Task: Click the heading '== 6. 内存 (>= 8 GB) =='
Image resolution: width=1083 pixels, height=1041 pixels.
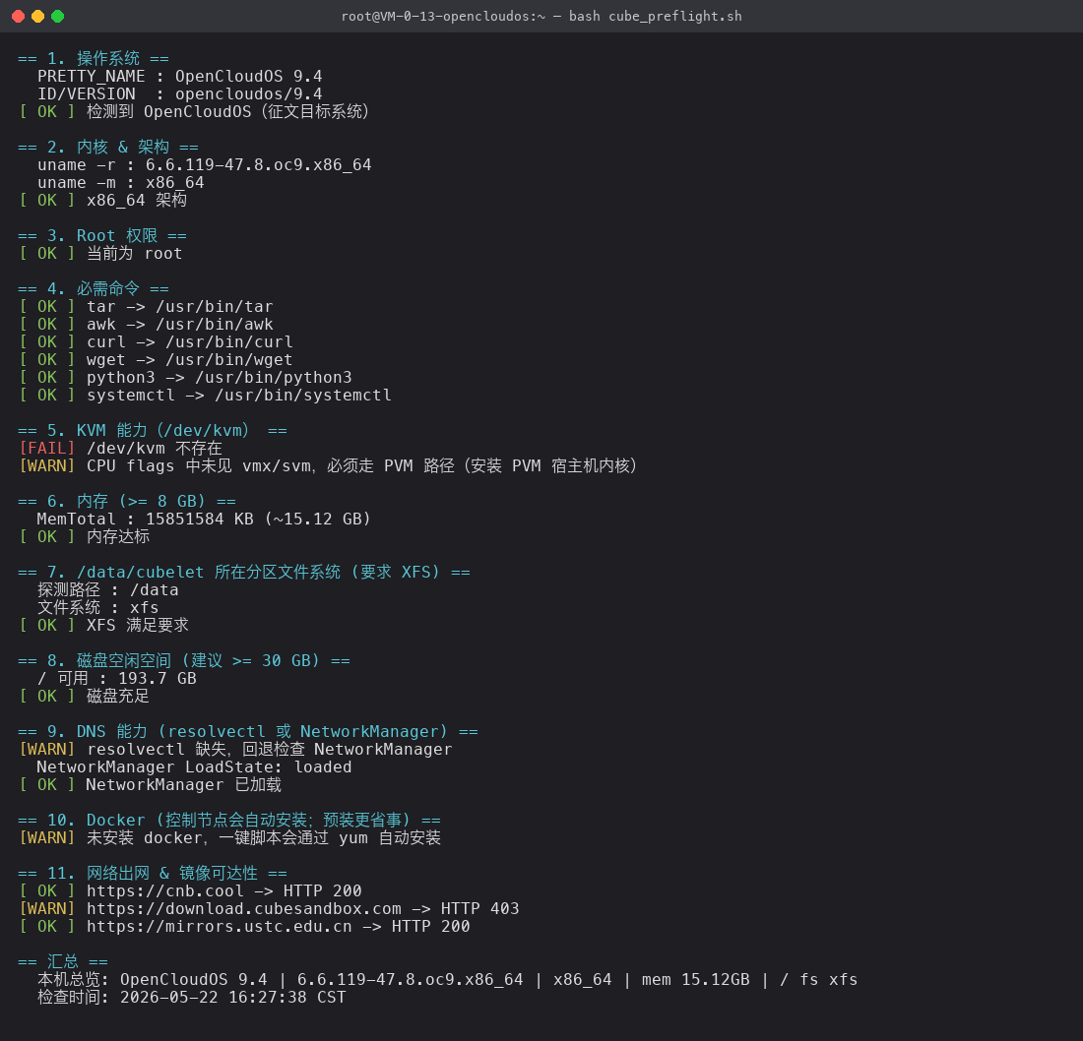Action: tap(127, 501)
